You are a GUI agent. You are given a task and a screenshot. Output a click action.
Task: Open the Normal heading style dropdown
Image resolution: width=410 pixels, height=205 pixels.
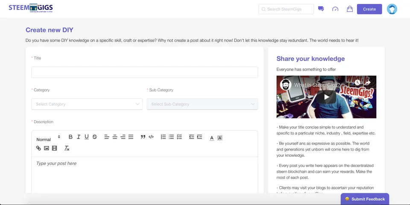click(x=48, y=138)
